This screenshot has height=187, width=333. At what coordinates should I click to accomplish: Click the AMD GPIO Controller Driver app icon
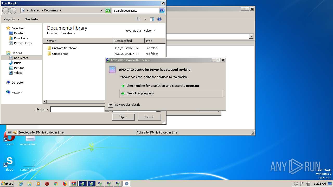pos(112,70)
